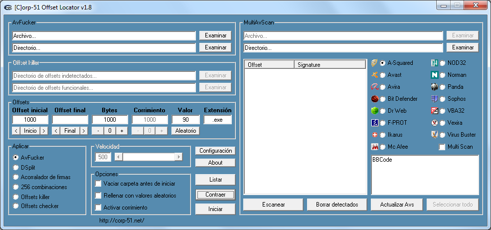Click Velocidad scrollbar left arrow

coord(118,157)
